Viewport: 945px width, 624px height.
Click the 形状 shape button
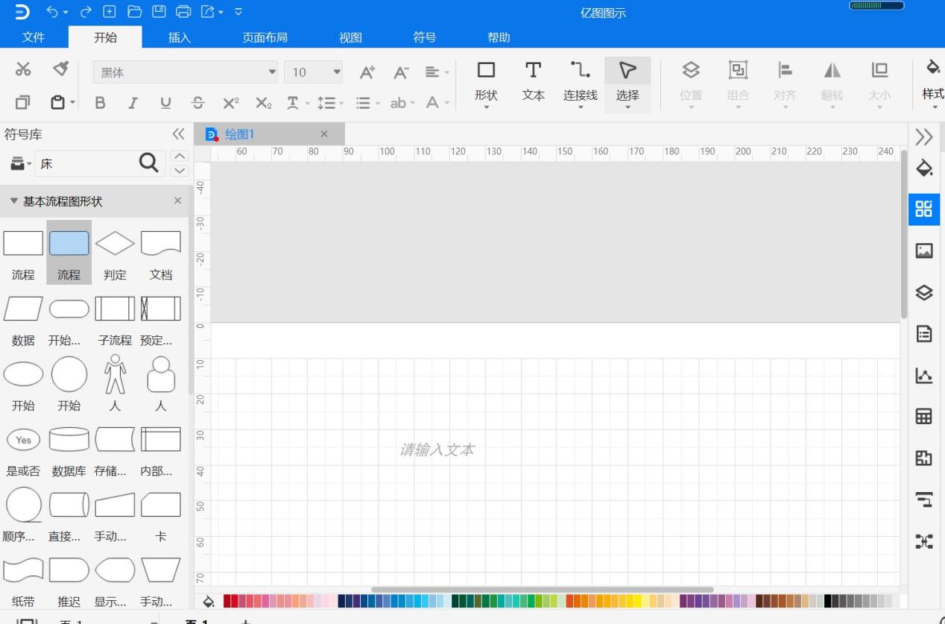click(x=486, y=81)
